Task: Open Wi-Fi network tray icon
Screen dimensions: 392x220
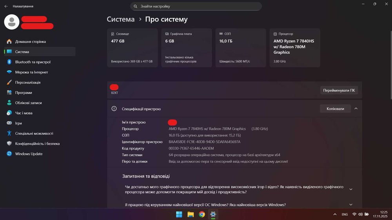Action: coord(354,214)
